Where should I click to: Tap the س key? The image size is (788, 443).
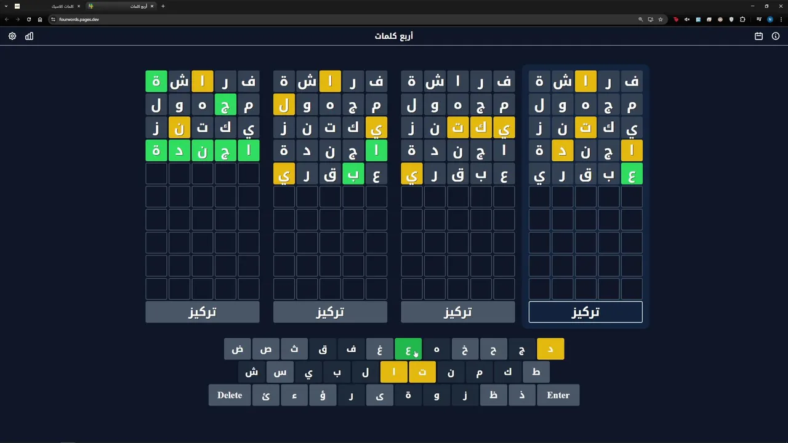tap(280, 372)
